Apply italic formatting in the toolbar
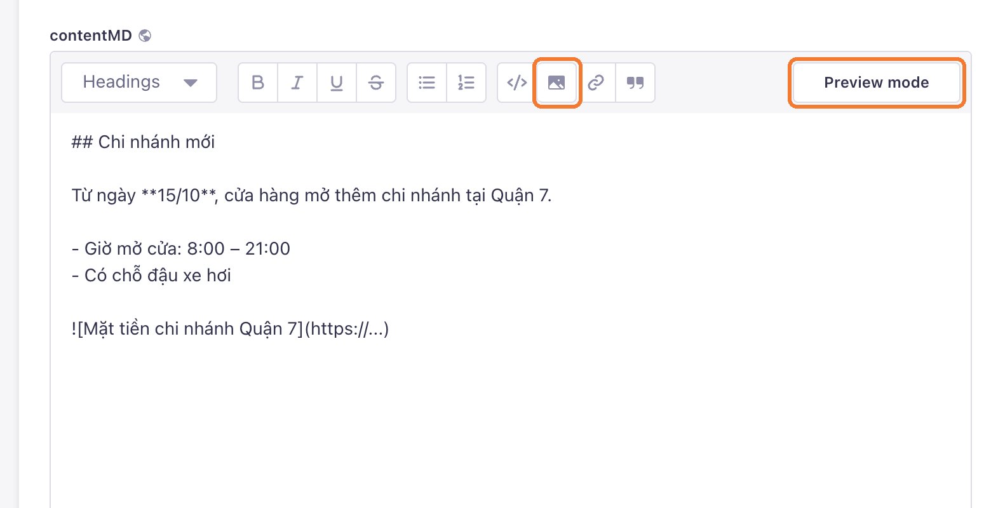991x508 pixels. [297, 83]
